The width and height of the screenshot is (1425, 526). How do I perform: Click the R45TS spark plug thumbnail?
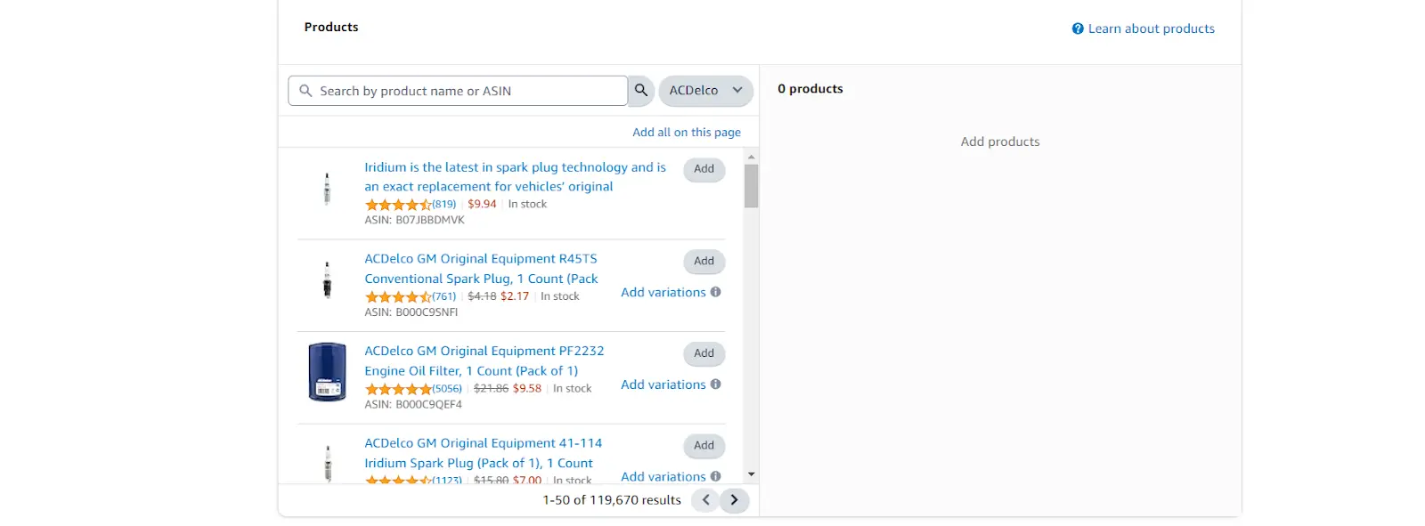tap(327, 279)
